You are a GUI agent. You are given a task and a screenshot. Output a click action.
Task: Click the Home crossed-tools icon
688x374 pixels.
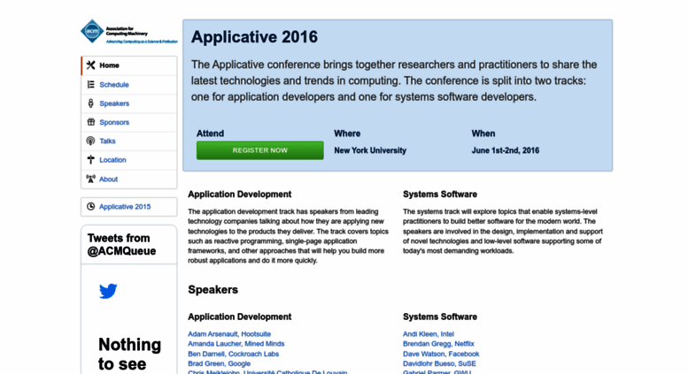click(x=91, y=65)
